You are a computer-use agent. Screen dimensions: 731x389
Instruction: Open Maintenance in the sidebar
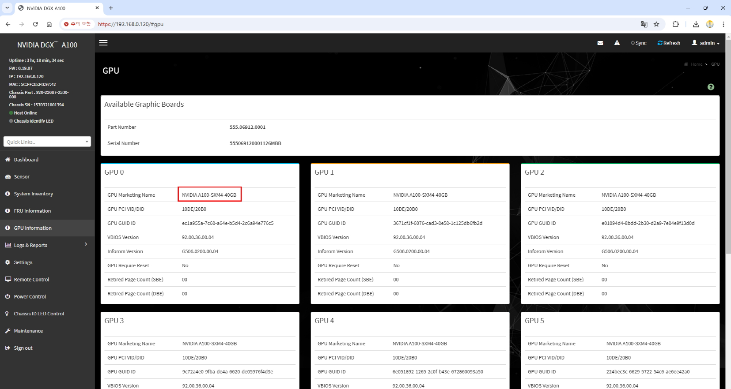[47, 331]
